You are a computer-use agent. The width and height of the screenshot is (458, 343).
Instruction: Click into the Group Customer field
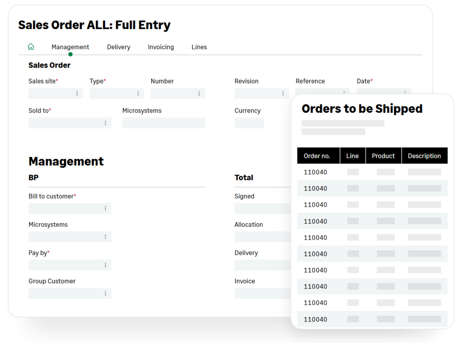pyautogui.click(x=70, y=293)
